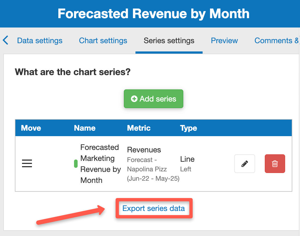Viewport: 300px width, 236px height.
Task: Delete the series using the trash icon
Action: click(x=275, y=163)
